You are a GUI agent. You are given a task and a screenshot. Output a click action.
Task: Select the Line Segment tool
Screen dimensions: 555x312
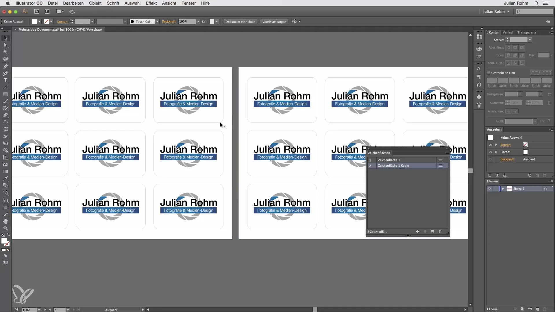5,87
